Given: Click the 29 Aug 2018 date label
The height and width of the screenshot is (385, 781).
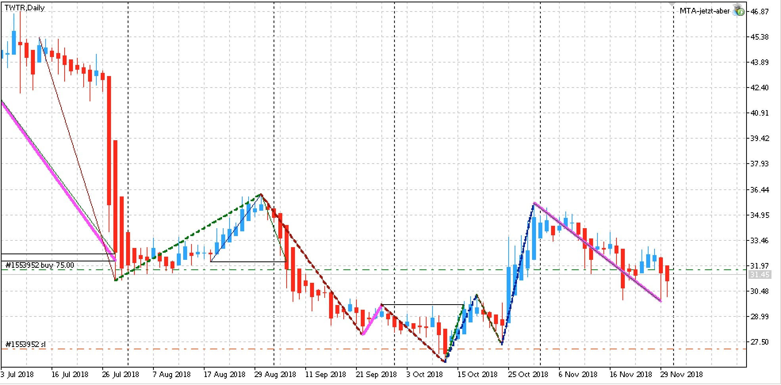Looking at the screenshot, I should click(x=275, y=374).
